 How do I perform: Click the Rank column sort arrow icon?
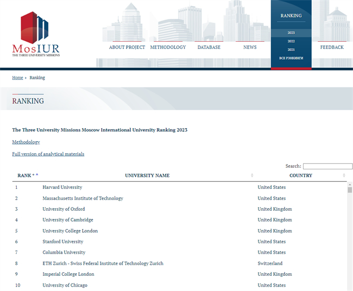37,174
